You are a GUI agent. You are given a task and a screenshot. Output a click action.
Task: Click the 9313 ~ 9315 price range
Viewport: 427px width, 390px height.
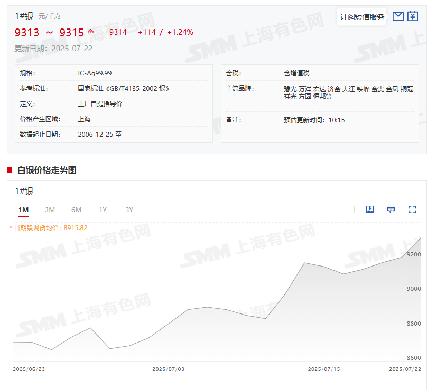[x=49, y=33]
